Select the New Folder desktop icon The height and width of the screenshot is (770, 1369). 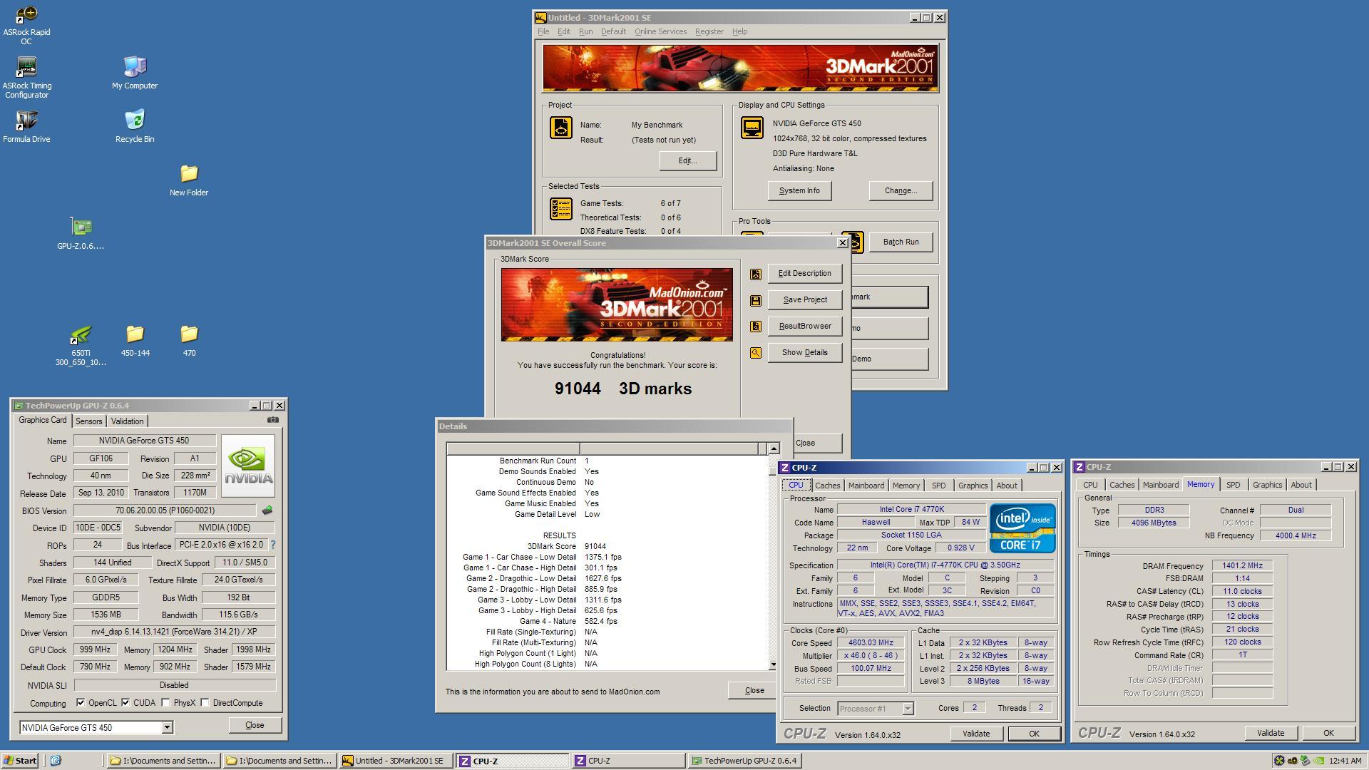tap(189, 180)
